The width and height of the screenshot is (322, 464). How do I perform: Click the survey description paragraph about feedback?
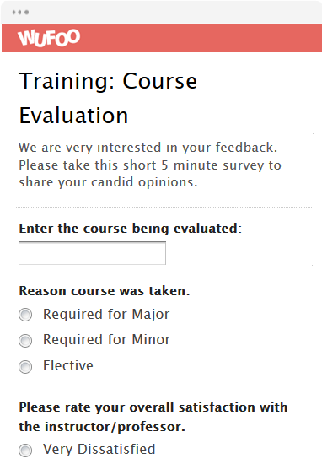point(150,165)
